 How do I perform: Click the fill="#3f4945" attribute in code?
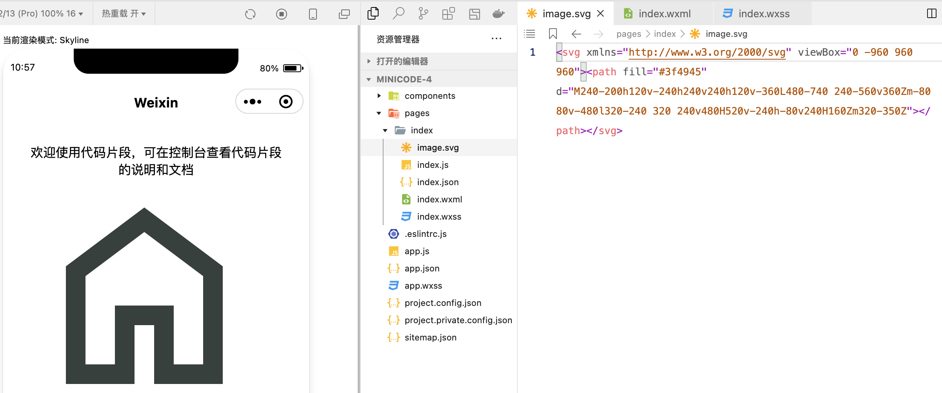(x=665, y=72)
